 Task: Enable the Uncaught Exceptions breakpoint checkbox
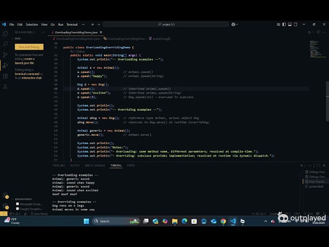point(17,204)
